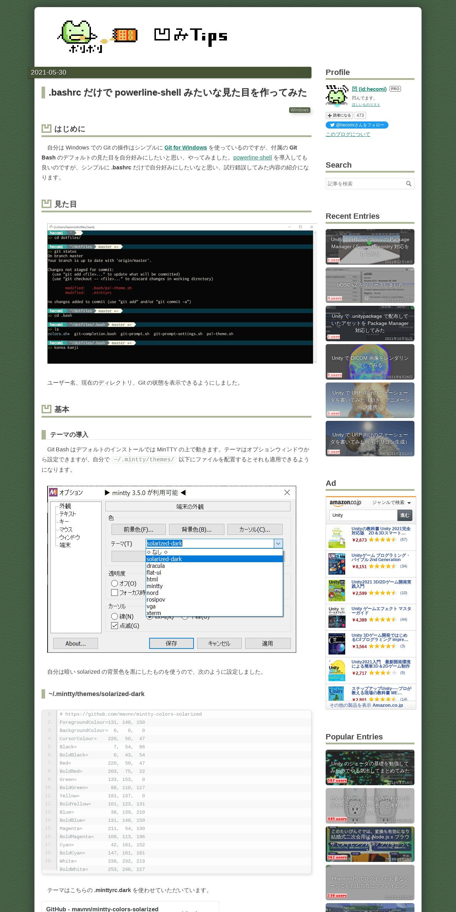The image size is (456, 912).
Task: Click the ~/.mintty/themes/ inline code
Action: (x=144, y=460)
